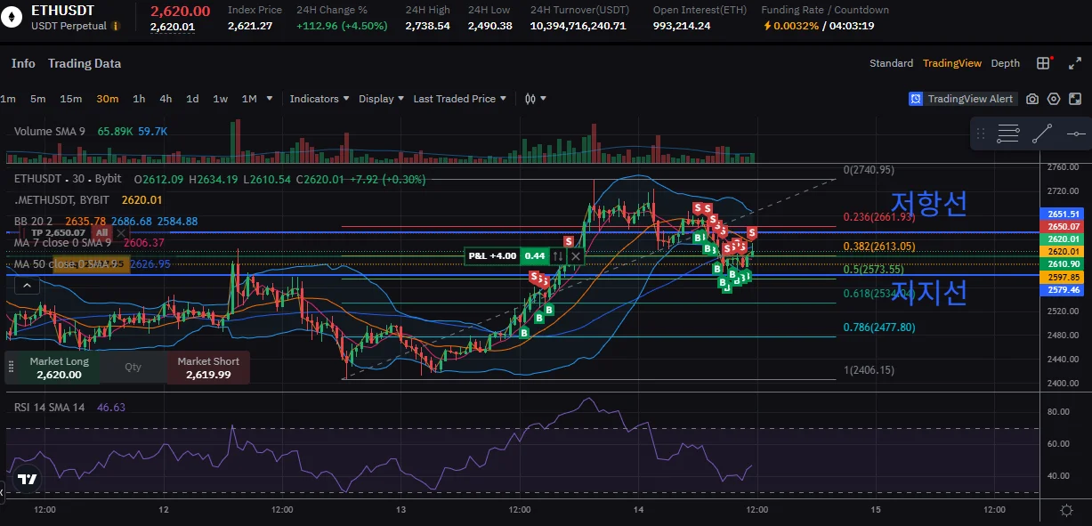Image resolution: width=1092 pixels, height=526 pixels.
Task: Open the Last Traded Price dropdown
Action: (460, 99)
